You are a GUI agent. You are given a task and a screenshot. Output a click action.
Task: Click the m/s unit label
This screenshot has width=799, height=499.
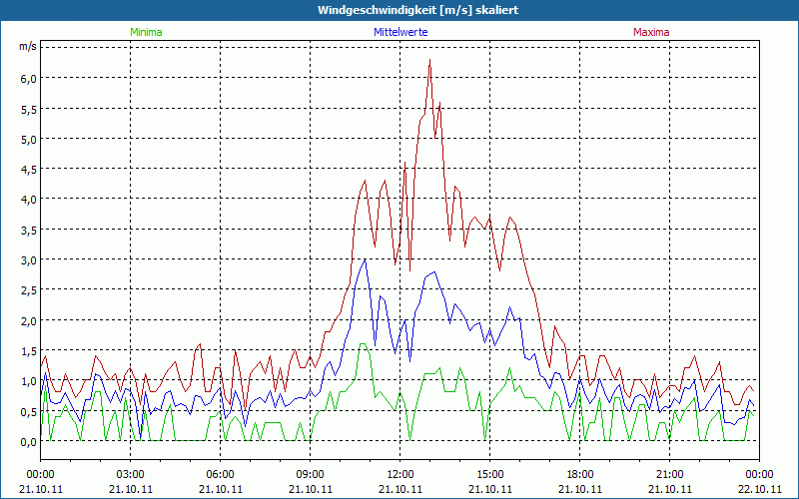pyautogui.click(x=27, y=47)
